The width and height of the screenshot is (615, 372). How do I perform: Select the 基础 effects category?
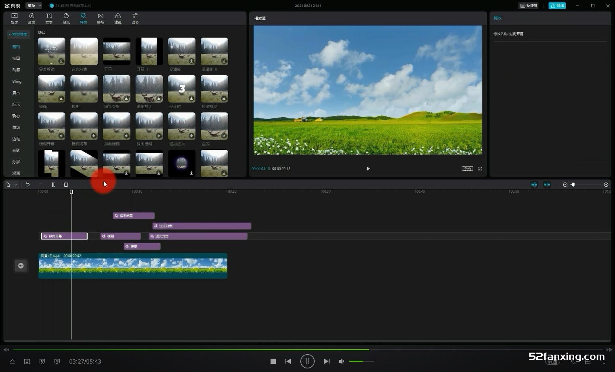(16, 47)
